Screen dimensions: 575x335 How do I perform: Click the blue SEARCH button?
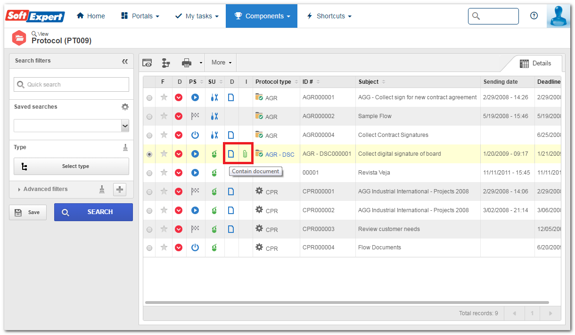click(x=93, y=212)
